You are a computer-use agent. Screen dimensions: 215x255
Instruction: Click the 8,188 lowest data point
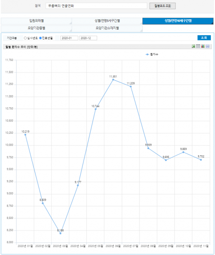point(60,234)
